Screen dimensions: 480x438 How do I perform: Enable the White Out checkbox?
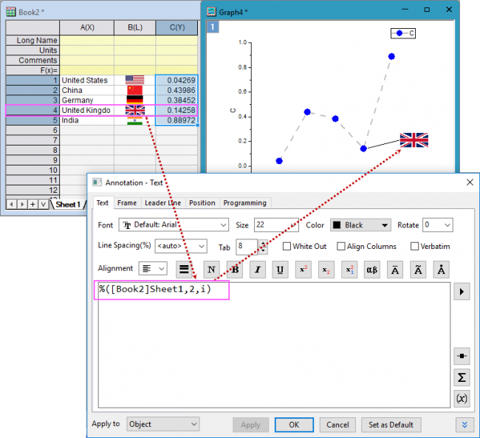pyautogui.click(x=287, y=246)
